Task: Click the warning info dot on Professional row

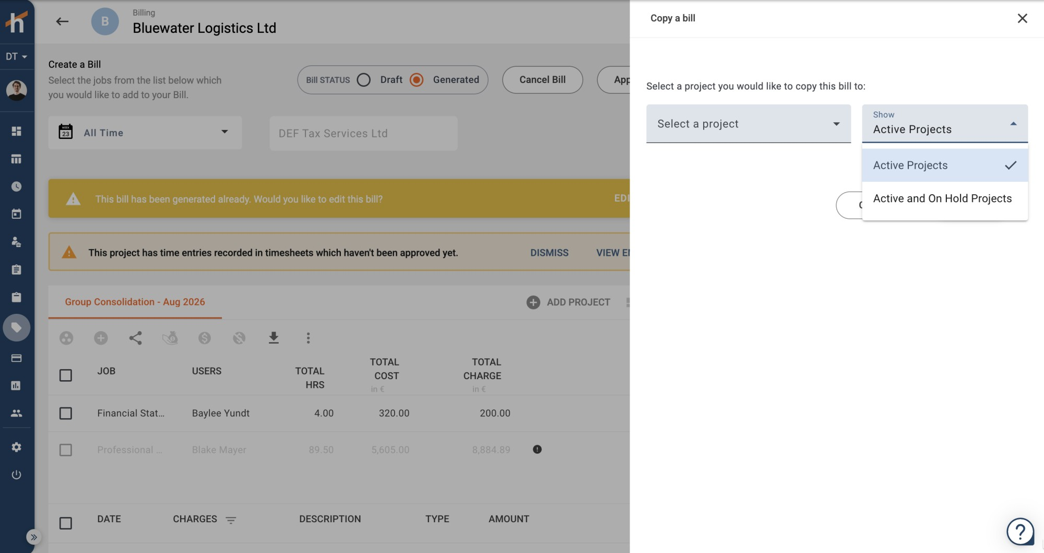Action: point(537,449)
